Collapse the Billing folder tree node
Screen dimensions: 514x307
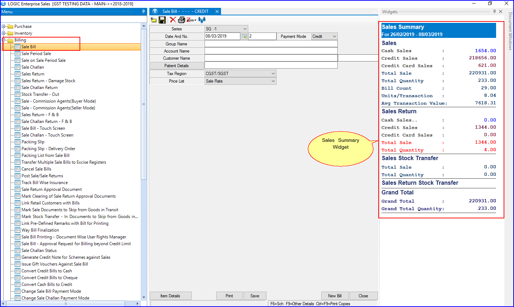(x=4, y=40)
